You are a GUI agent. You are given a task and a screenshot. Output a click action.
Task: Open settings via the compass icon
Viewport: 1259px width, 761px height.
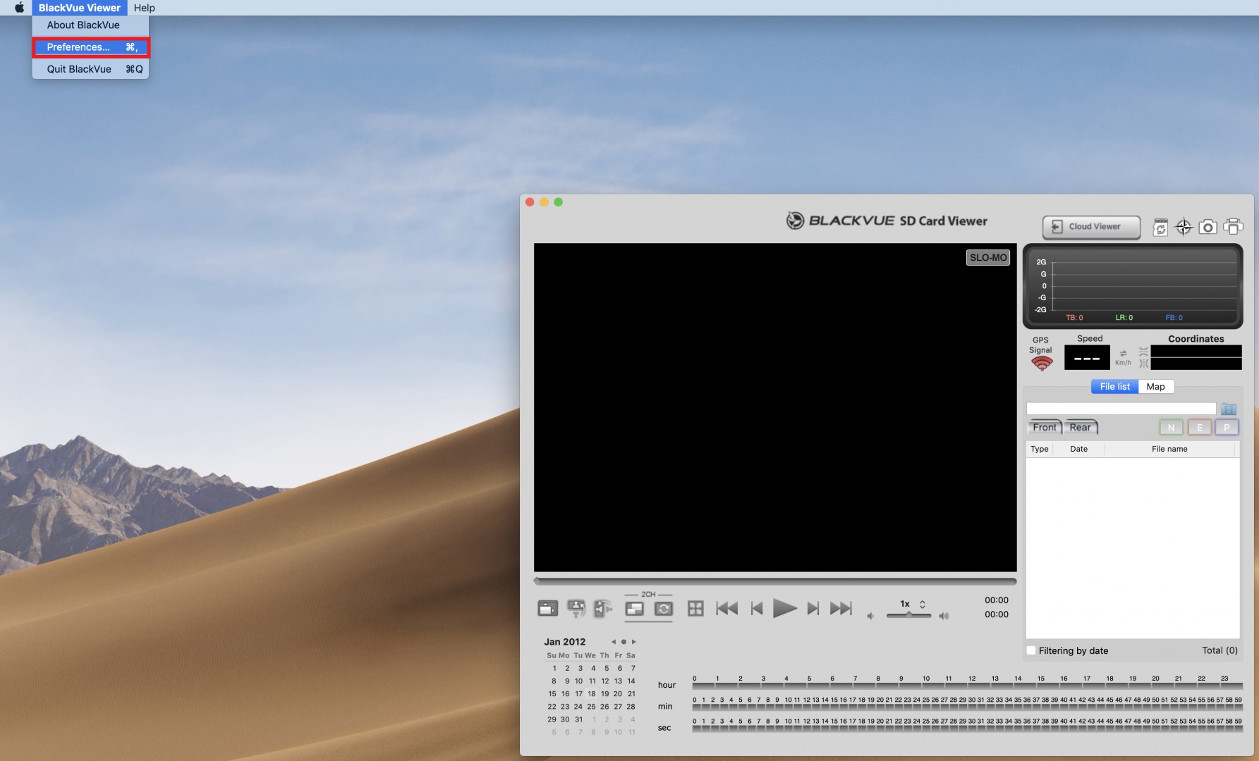click(1184, 227)
